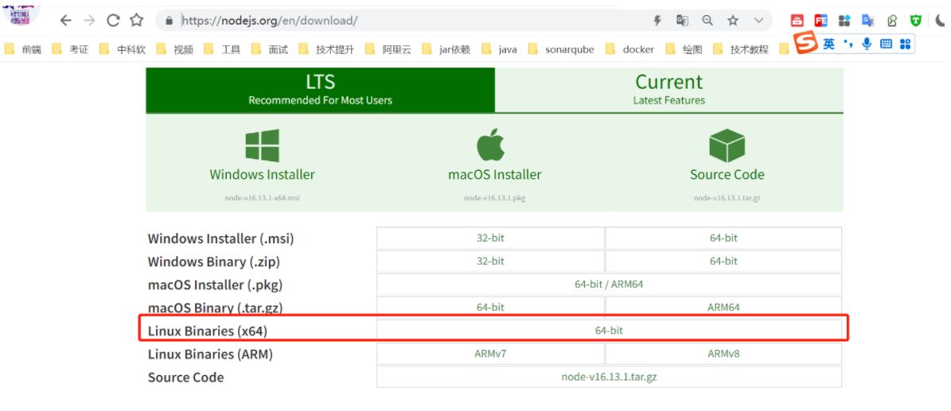
Task: Click the lightning bolt icon in address bar
Action: [657, 21]
